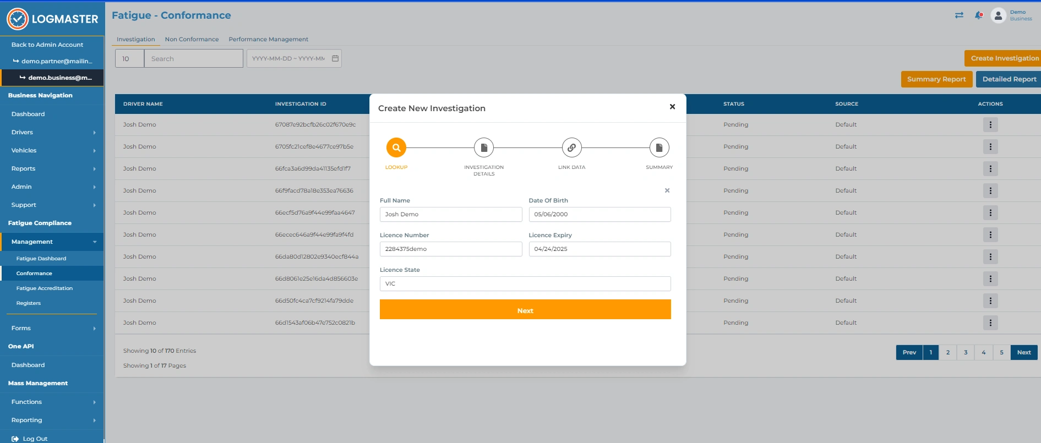Sort by the Status column header
This screenshot has height=443, width=1041.
(734, 104)
